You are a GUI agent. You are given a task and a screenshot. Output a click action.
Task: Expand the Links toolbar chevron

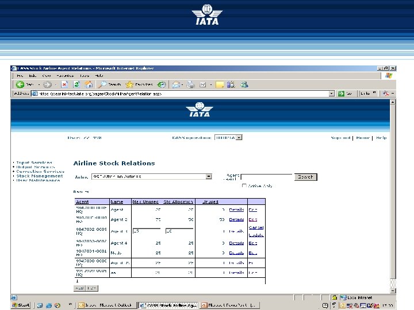(374, 92)
